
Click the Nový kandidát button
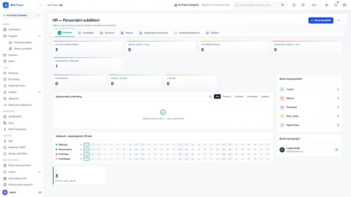click(321, 20)
